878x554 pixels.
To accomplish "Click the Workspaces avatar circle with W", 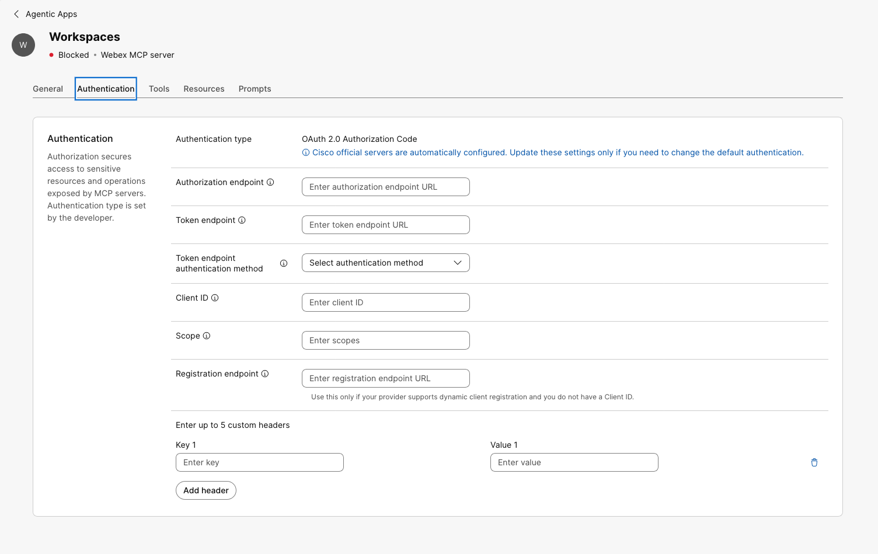I will 23,45.
